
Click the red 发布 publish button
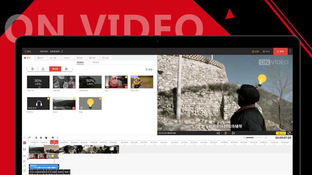point(280,51)
